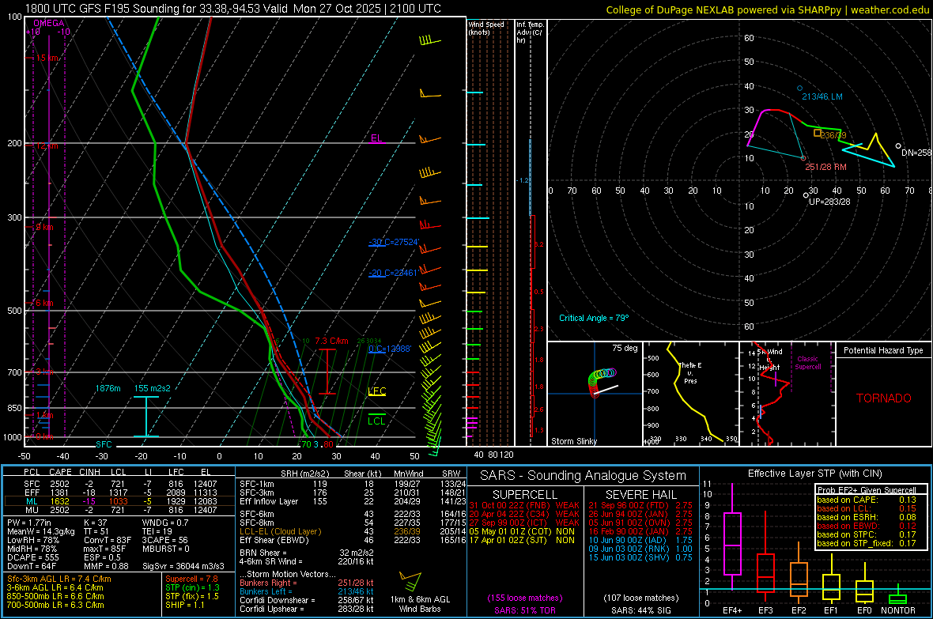The width and height of the screenshot is (933, 619).
Task: Click the Bunkers Right storm motion line
Action: pos(307,583)
